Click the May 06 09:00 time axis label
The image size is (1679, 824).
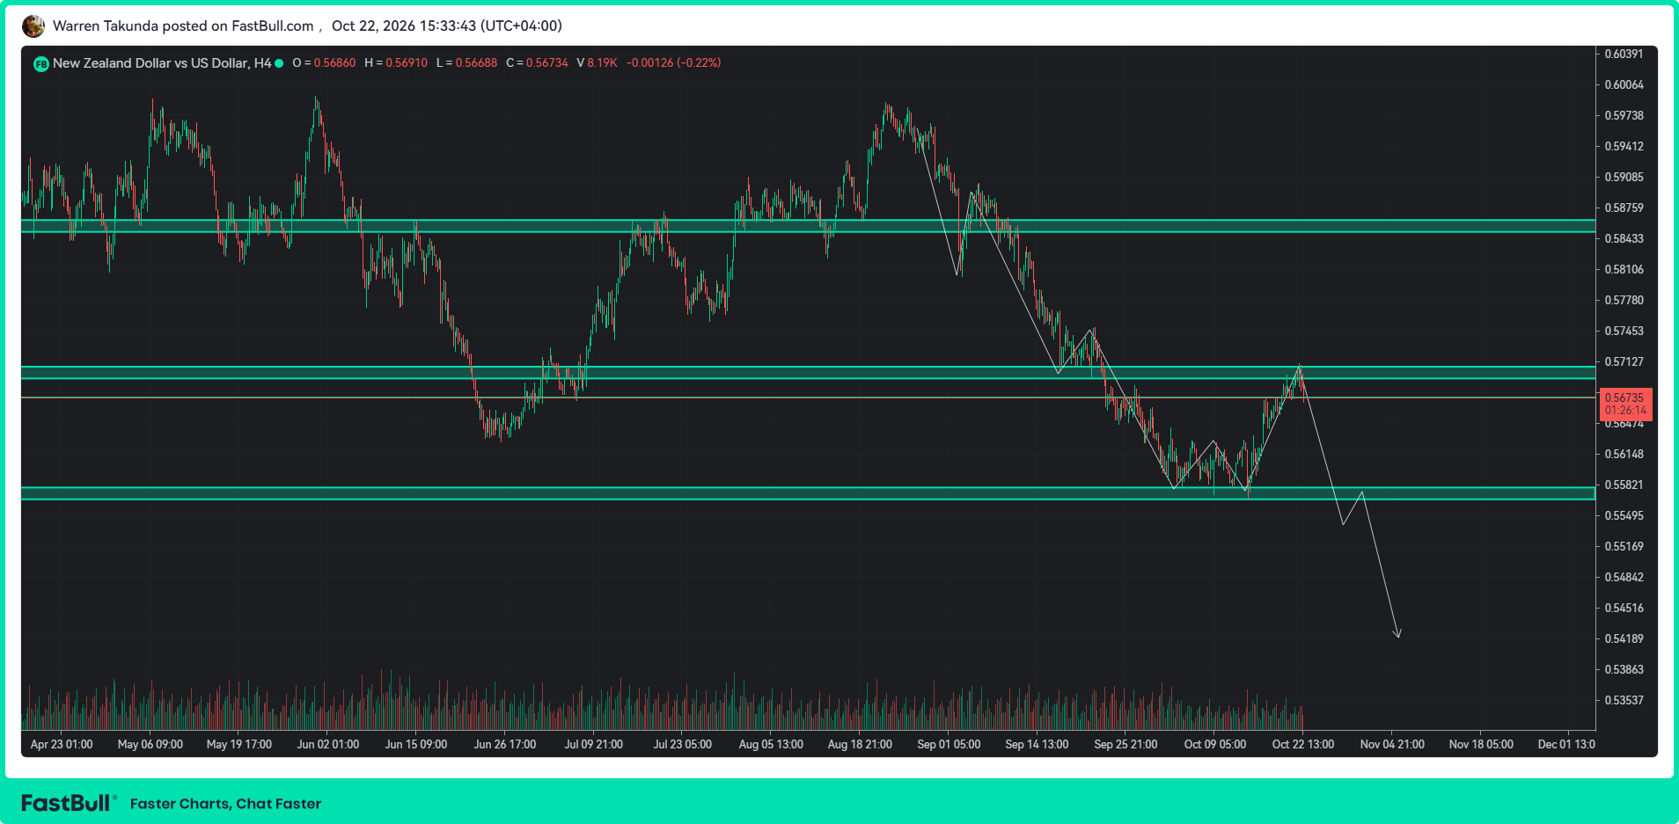(x=150, y=744)
